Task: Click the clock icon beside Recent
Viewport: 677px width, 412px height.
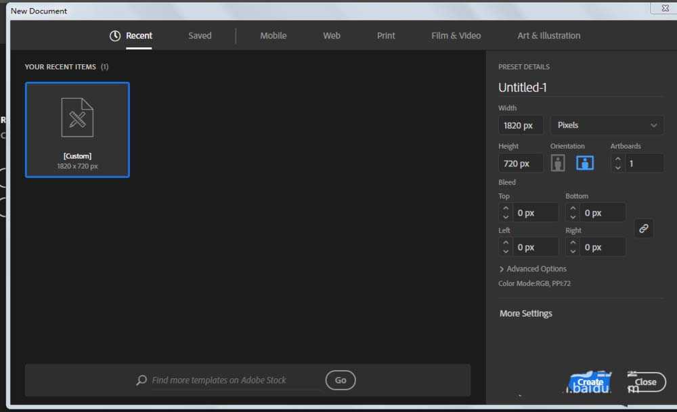Action: [x=115, y=36]
